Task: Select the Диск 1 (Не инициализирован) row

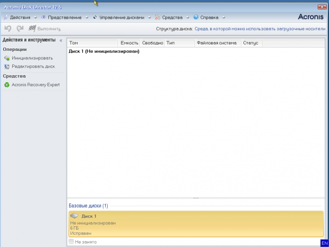Action: tap(104, 51)
